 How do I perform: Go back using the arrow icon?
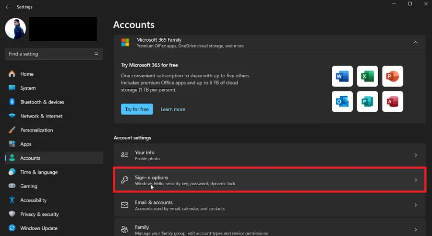pos(8,7)
